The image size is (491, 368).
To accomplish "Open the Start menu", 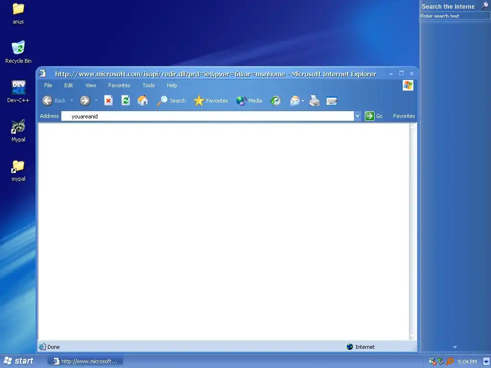I will point(18,361).
